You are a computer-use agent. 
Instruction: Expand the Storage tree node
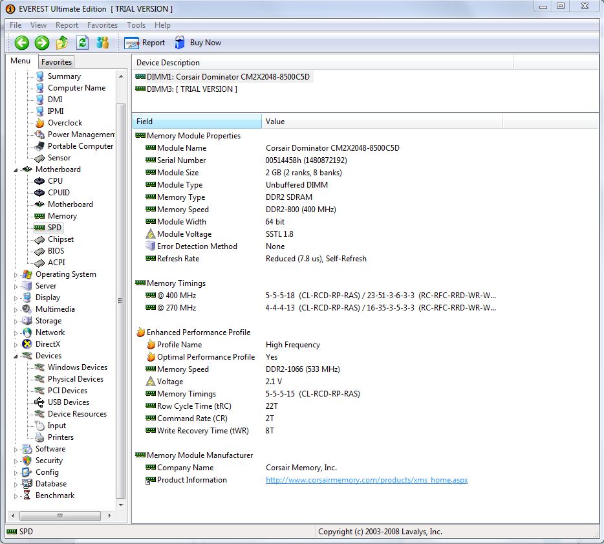[x=16, y=321]
